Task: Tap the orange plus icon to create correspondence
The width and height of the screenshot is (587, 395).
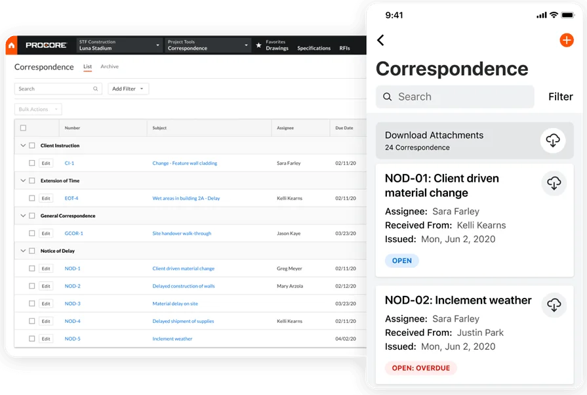Action: click(567, 40)
